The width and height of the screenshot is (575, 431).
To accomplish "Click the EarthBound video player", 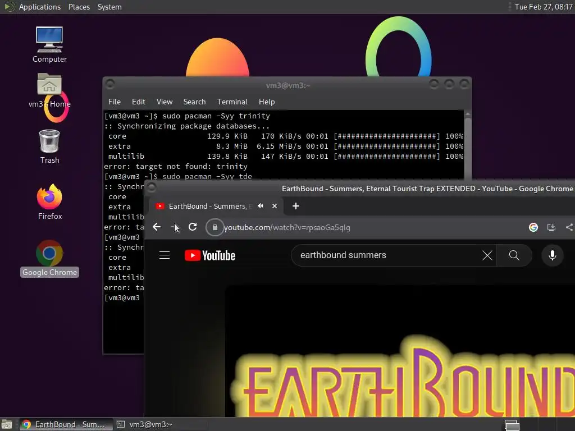I will (400, 351).
